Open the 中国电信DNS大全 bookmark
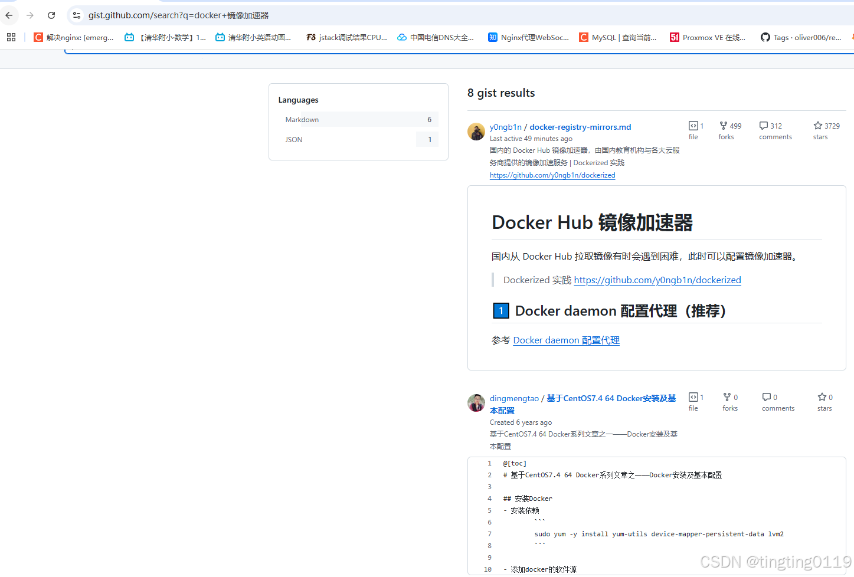This screenshot has width=854, height=577. tap(436, 37)
